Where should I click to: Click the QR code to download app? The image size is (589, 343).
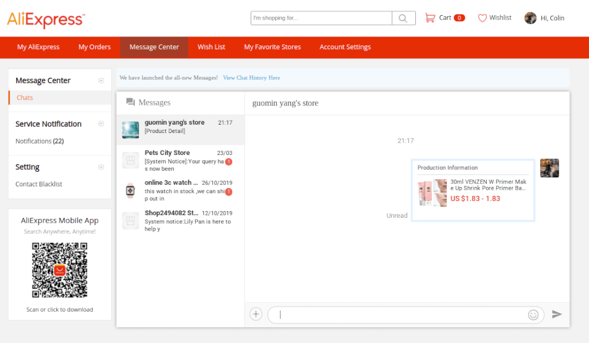(60, 270)
